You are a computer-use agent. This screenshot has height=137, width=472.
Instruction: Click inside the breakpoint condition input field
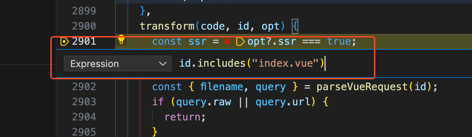point(275,64)
